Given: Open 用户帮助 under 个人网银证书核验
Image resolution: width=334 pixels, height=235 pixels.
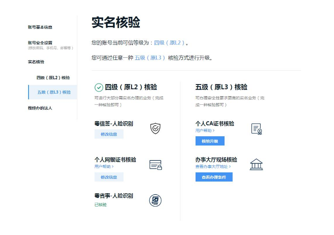Looking at the screenshot, I should coord(104,166).
